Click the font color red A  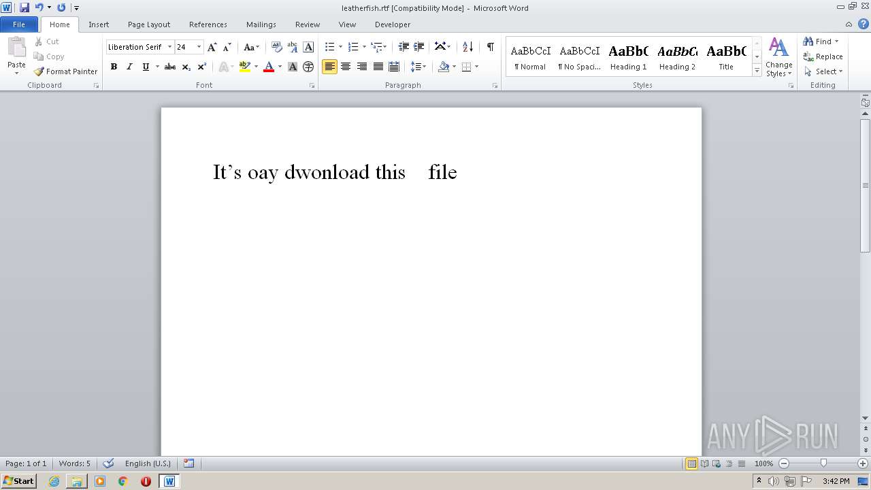pos(269,67)
